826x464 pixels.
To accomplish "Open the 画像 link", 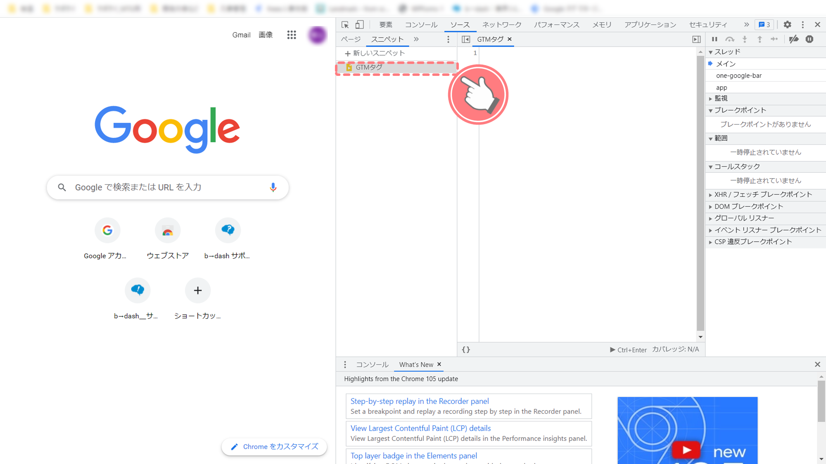I will click(x=266, y=35).
